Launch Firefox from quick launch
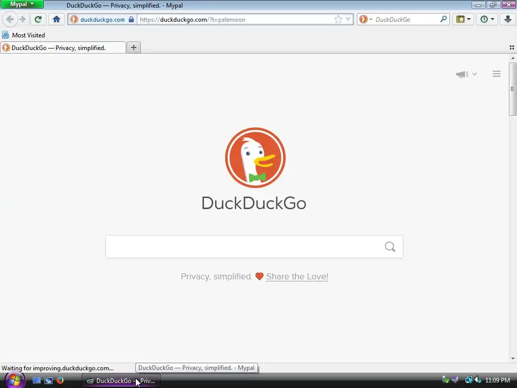Viewport: 517px width, 388px height. tap(60, 380)
